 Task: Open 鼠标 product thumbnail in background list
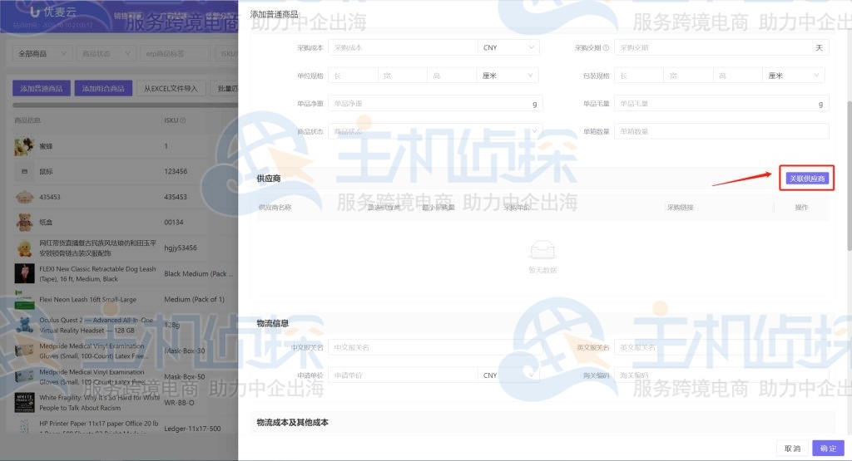tap(24, 171)
